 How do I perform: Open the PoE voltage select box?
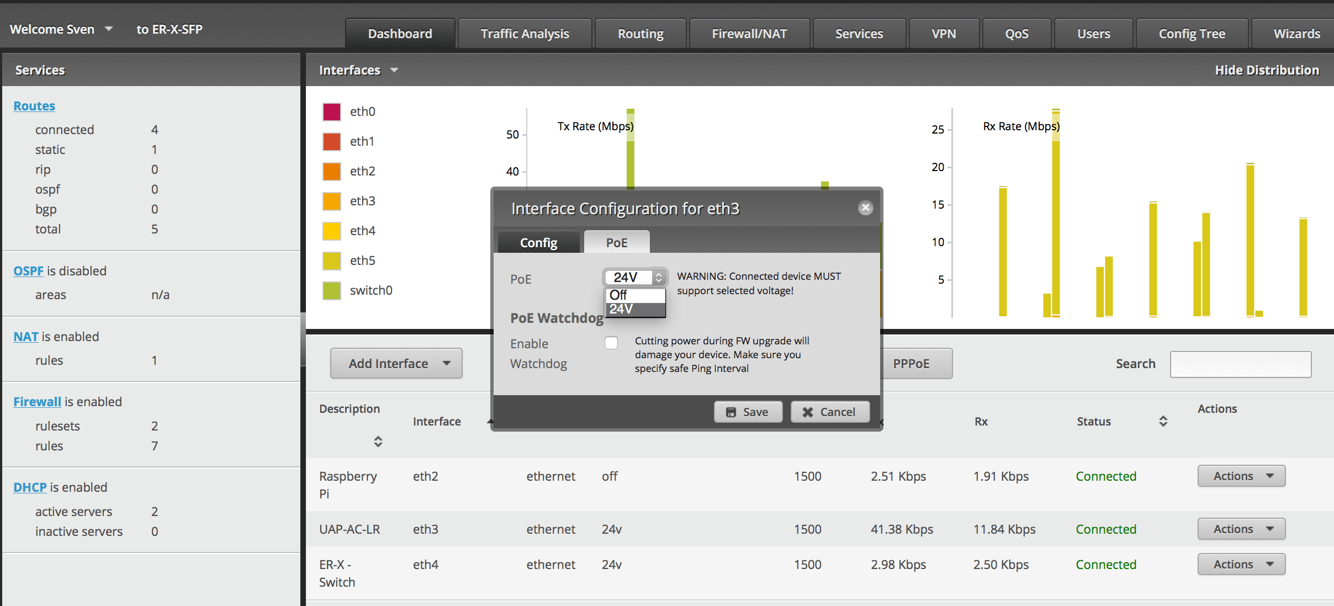[636, 277]
